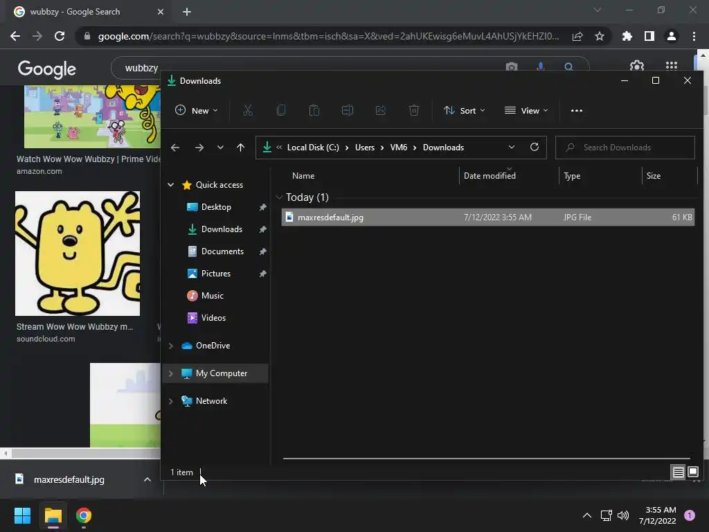This screenshot has height=532, width=709.
Task: Click yellow Wubbzy soundcloud thumbnail
Action: tap(78, 254)
